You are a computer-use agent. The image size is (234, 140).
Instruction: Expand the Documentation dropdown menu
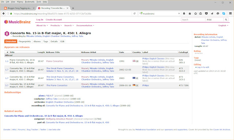point(85,26)
